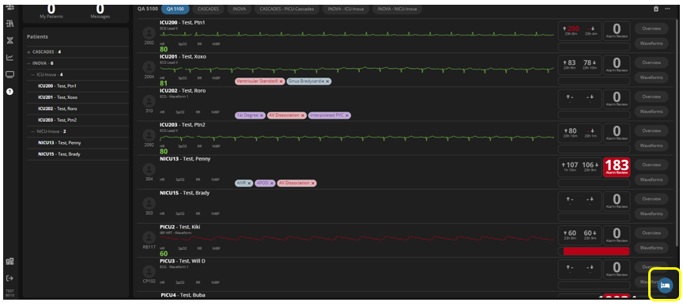Open Overview for ICU203 Test, Ptn2
The height and width of the screenshot is (306, 683).
click(x=651, y=130)
